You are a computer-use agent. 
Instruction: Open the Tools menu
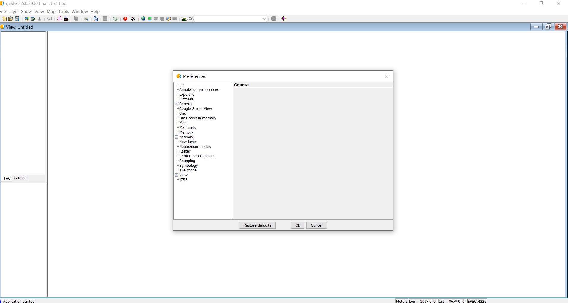click(x=64, y=12)
